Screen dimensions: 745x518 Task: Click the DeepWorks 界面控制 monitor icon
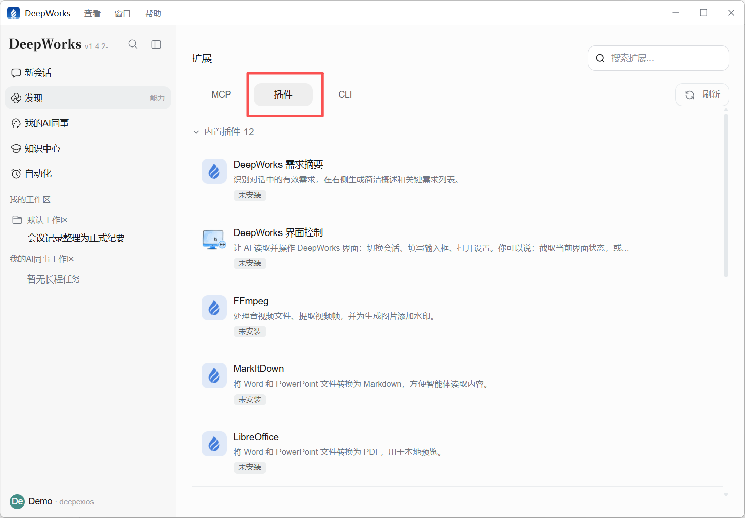coord(214,240)
